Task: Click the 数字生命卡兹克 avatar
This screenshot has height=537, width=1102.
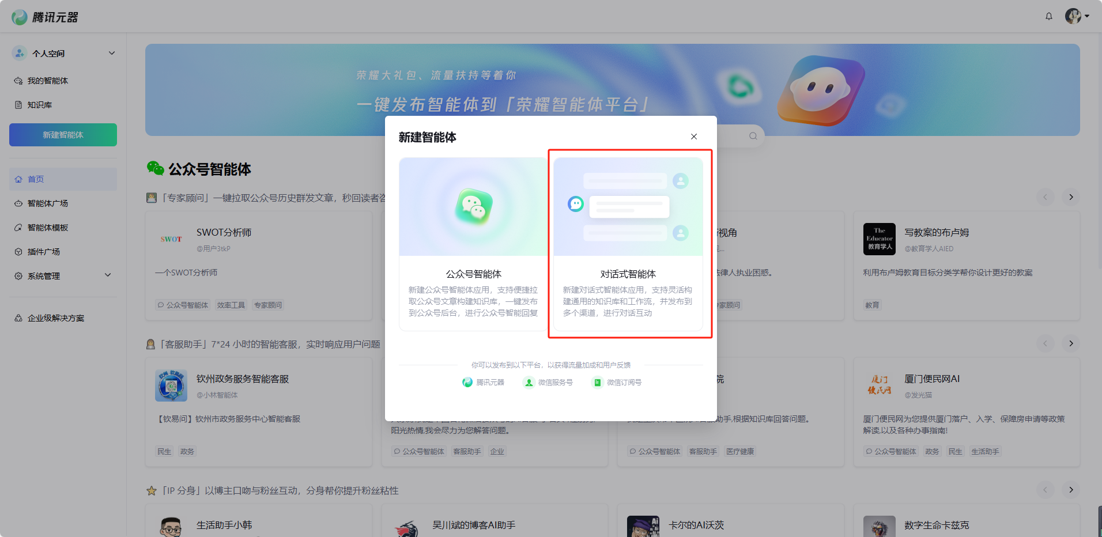Action: pyautogui.click(x=880, y=527)
